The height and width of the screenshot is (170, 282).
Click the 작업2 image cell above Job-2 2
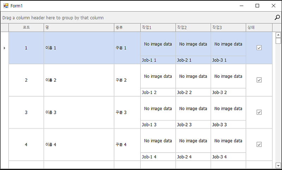(193, 76)
